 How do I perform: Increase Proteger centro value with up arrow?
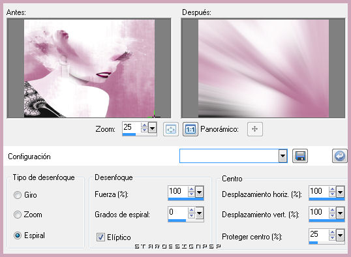click(x=332, y=233)
